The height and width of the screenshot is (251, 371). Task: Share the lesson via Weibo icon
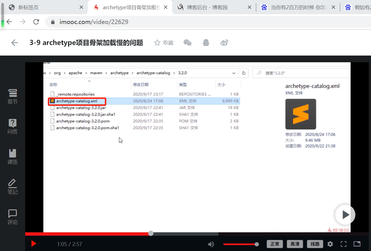pos(224,42)
